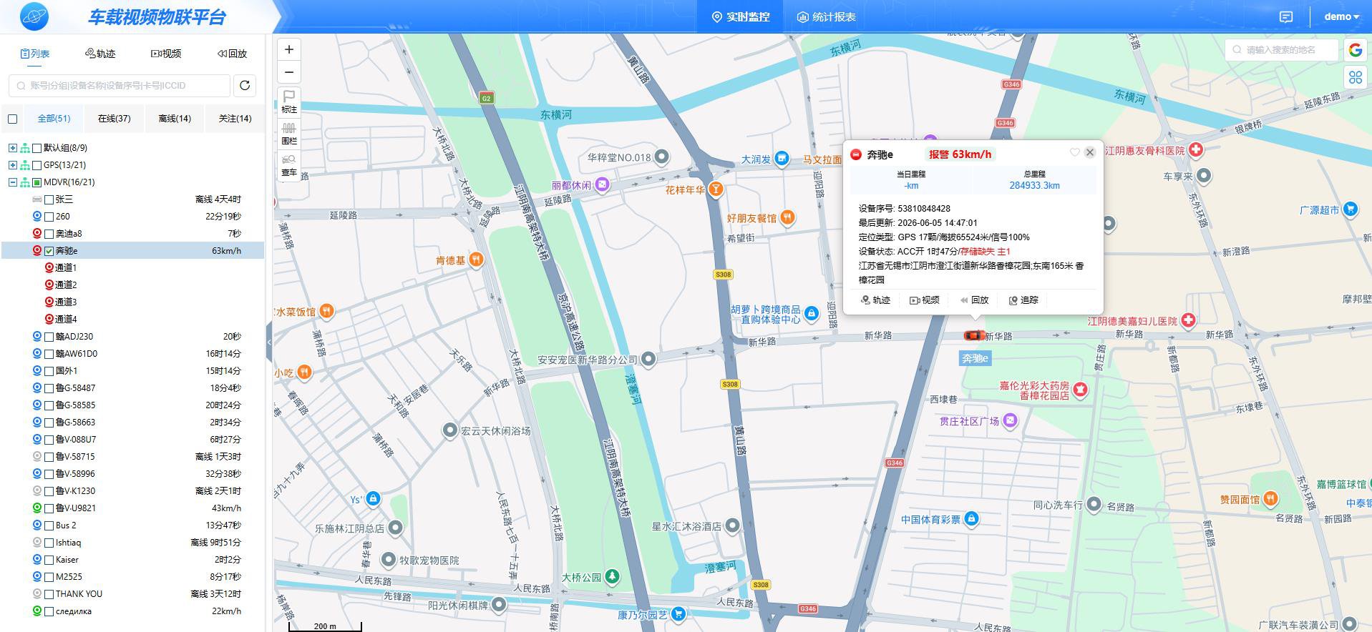Check the Kaiser device checkbox

tap(49, 560)
